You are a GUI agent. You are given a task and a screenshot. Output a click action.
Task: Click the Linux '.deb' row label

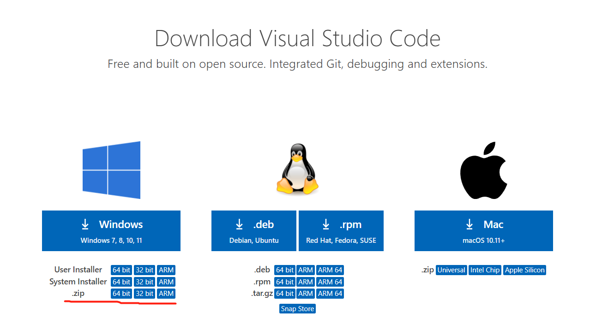click(x=262, y=270)
